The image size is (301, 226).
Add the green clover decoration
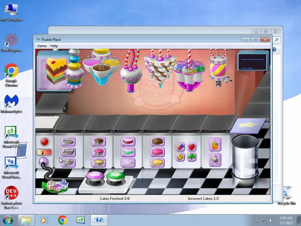click(192, 157)
